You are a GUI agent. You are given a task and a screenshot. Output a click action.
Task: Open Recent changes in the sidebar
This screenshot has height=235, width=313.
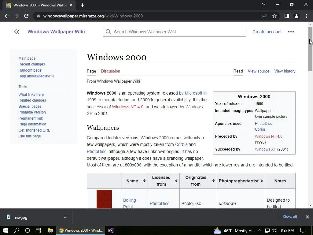point(32,64)
